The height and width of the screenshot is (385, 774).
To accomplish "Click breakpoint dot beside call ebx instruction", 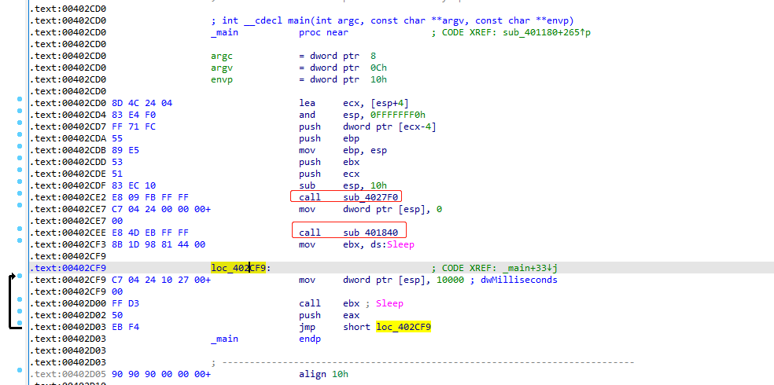I will (20, 303).
